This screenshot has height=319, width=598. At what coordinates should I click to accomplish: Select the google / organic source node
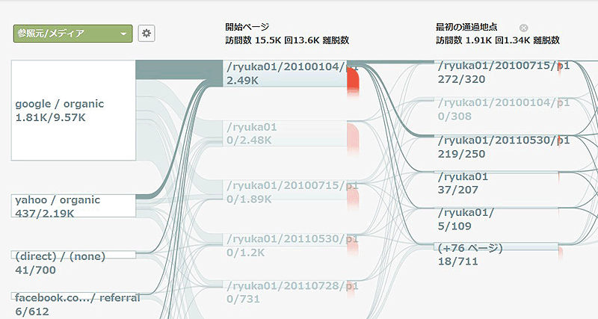(x=73, y=110)
